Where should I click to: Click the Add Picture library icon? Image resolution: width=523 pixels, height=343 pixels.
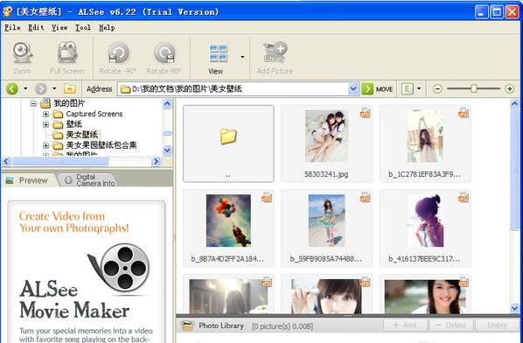click(275, 52)
